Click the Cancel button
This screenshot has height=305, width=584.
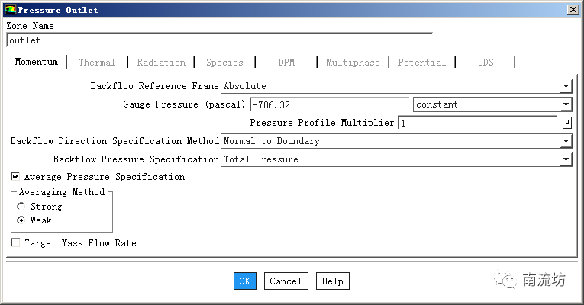point(286,281)
